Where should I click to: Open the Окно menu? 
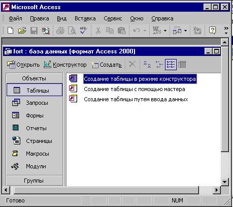tap(137, 18)
